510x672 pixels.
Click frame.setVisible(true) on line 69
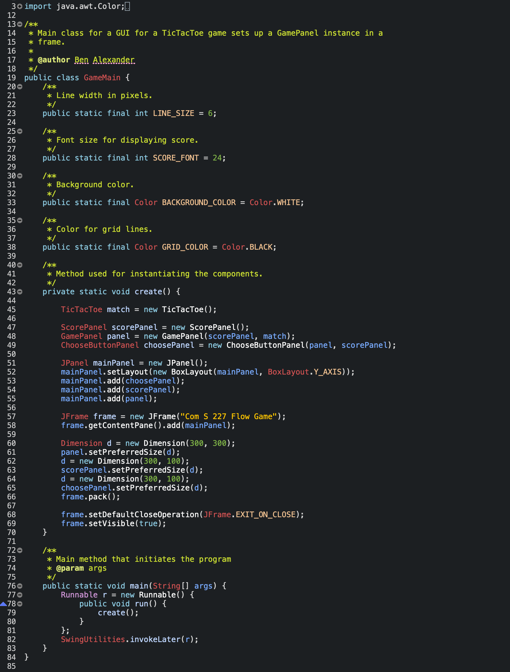(x=111, y=524)
